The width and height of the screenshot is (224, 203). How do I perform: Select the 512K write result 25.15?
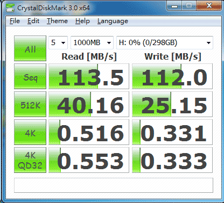(x=172, y=104)
